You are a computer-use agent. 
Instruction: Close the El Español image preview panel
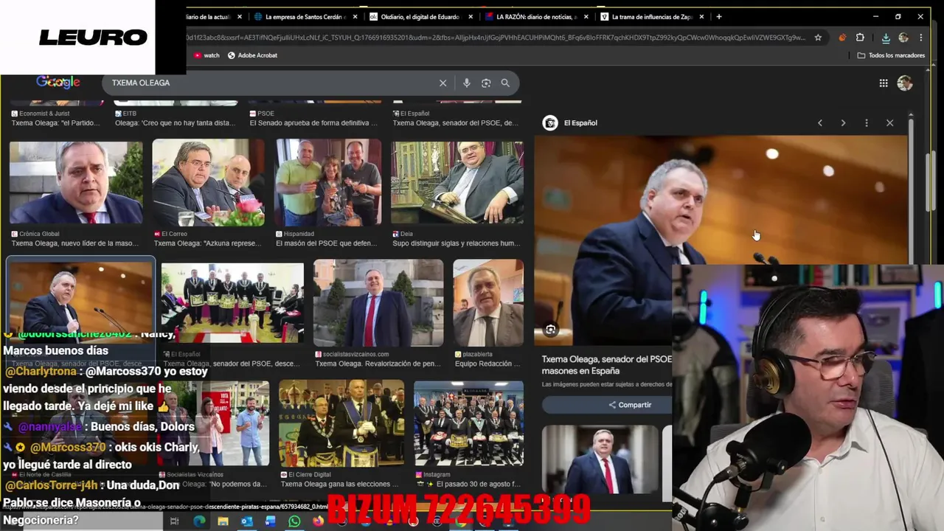pyautogui.click(x=889, y=123)
